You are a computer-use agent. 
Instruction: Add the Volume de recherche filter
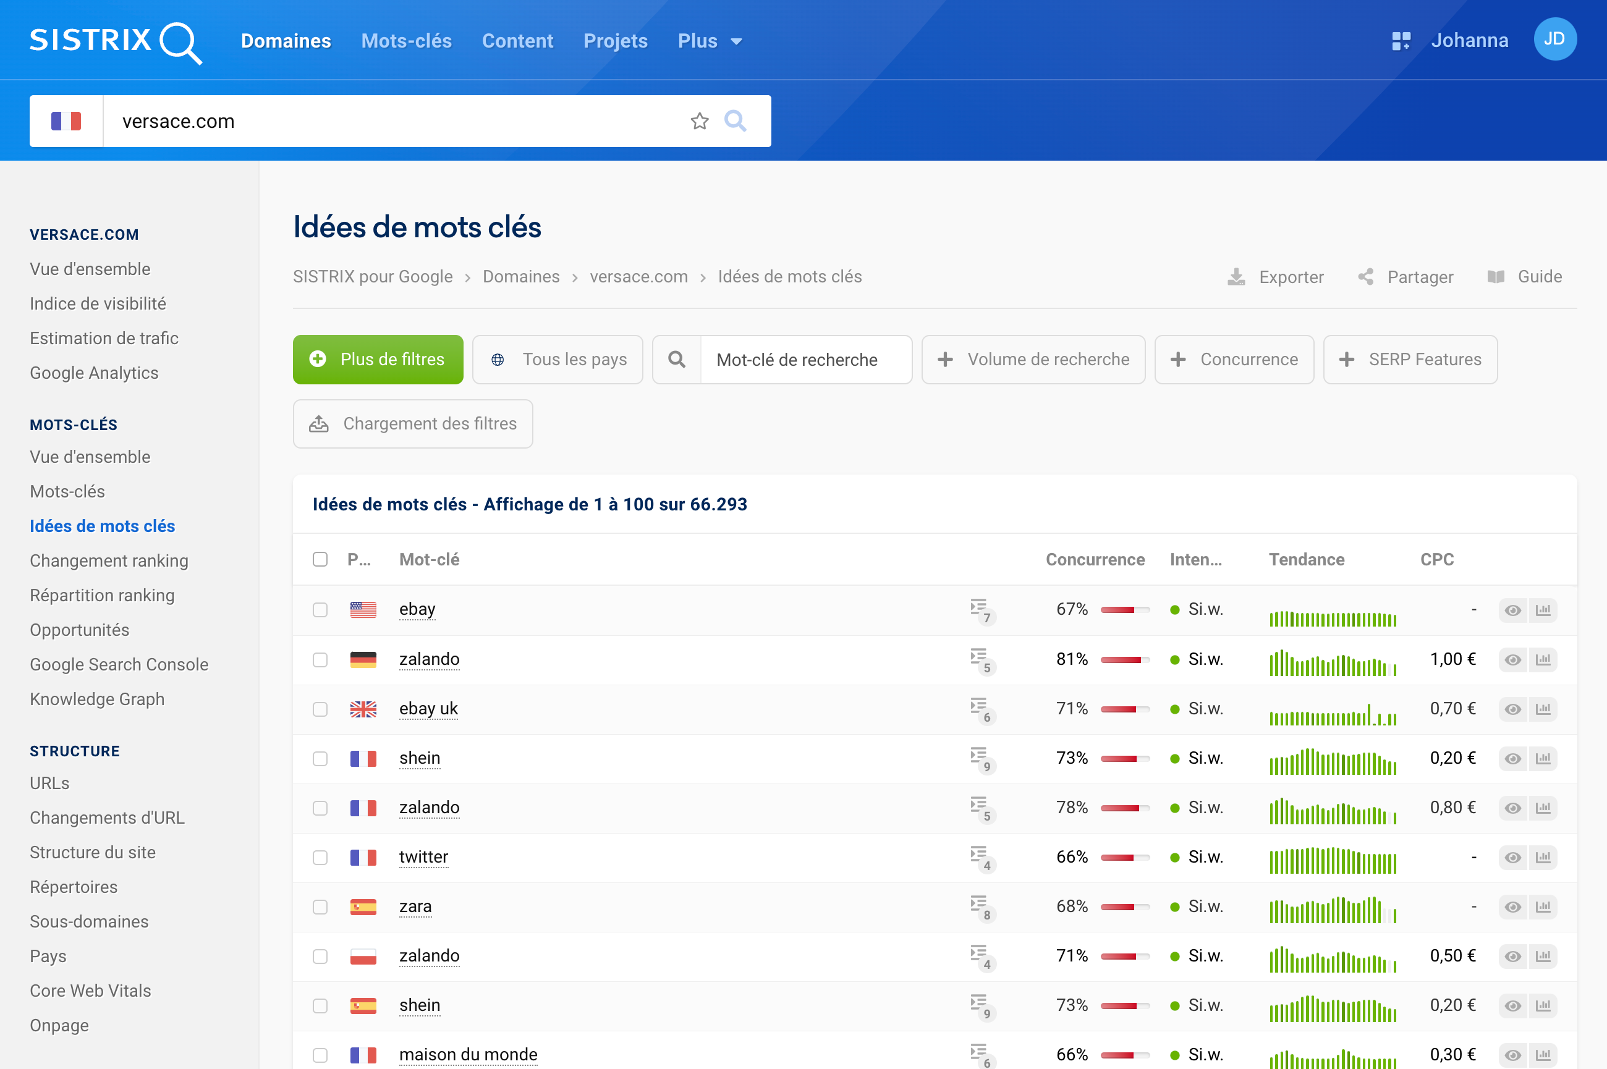(x=1033, y=359)
